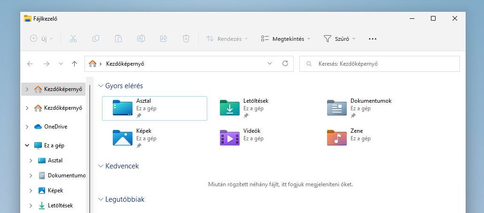Screen dimensions: 484x213
Task: Click the Cut scissors icon
Action: (x=73, y=38)
